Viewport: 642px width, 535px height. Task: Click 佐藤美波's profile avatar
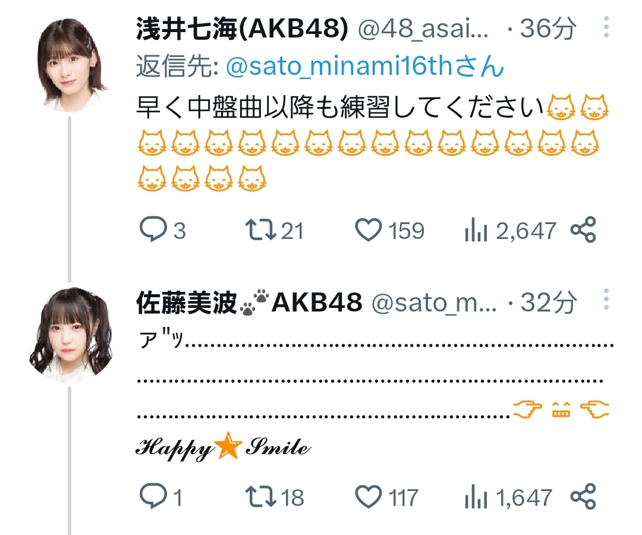(70, 336)
